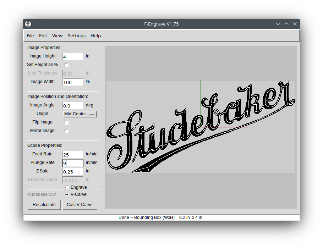Click the Calc V-Carve button

pyautogui.click(x=80, y=205)
